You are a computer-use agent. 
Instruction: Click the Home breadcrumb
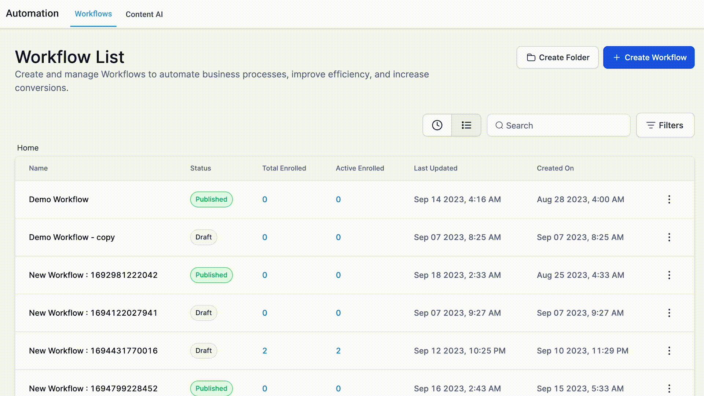28,148
